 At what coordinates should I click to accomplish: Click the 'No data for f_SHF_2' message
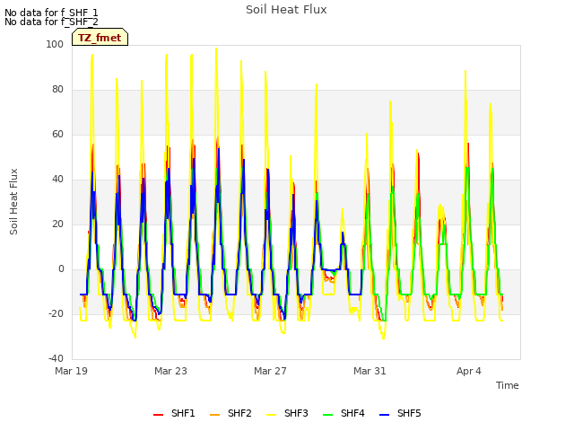[x=51, y=22]
